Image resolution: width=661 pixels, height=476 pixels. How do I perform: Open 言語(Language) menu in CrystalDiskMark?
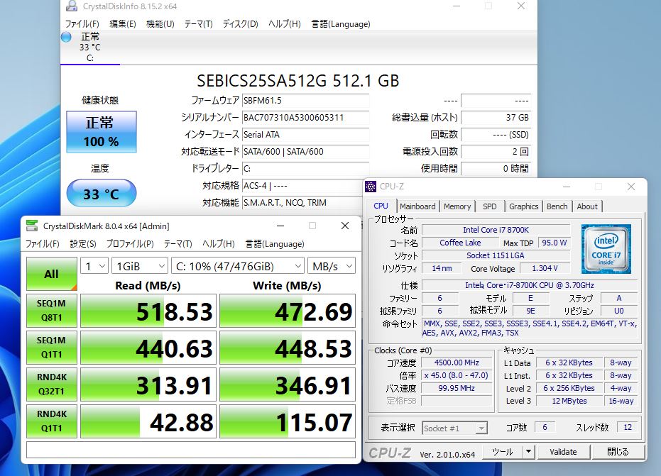[x=275, y=244]
